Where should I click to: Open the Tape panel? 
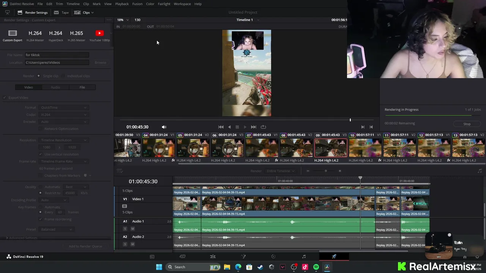pos(62,13)
